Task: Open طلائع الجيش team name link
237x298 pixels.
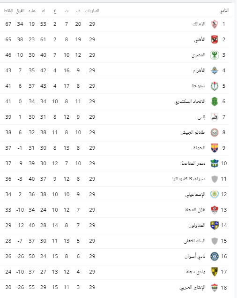Action: click(193, 132)
